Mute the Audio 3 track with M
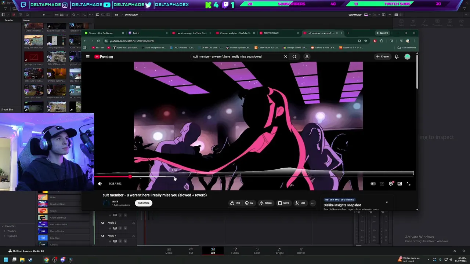 click(125, 228)
